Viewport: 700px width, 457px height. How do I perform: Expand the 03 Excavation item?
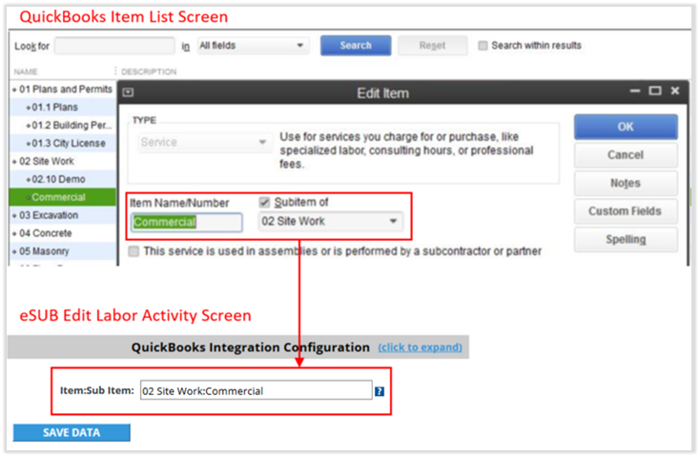pyautogui.click(x=14, y=215)
